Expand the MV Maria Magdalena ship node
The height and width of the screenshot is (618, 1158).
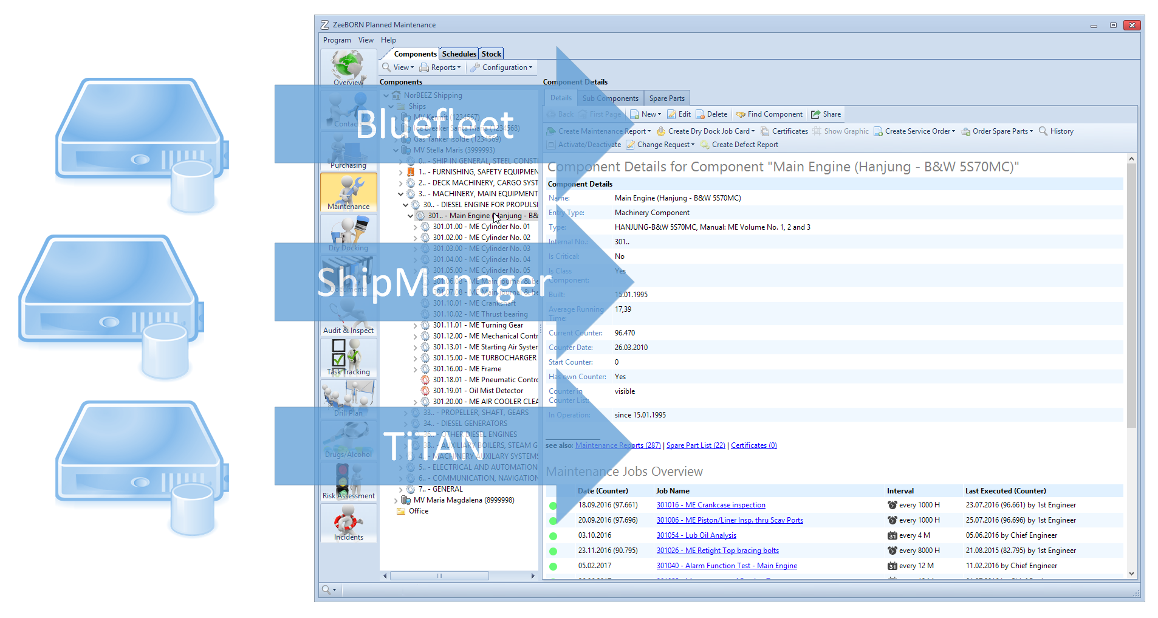coord(396,501)
